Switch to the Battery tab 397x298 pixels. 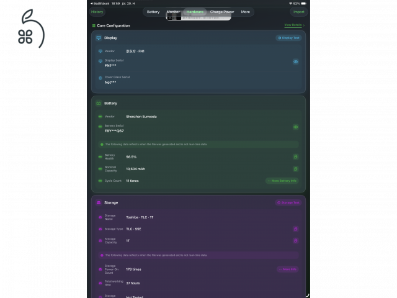[153, 12]
